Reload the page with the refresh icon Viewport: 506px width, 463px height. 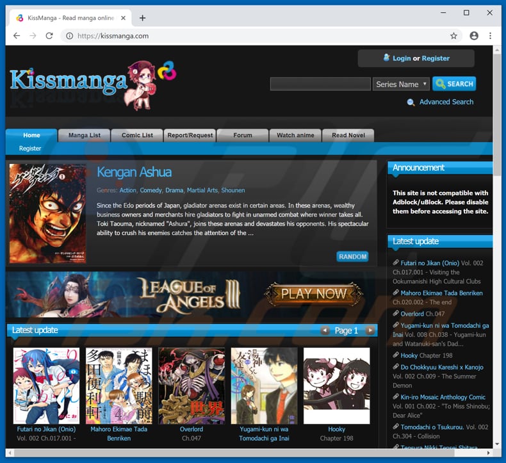49,36
